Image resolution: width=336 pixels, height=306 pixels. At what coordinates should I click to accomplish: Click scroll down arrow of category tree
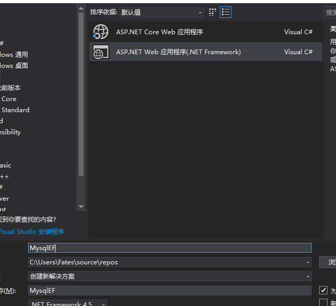[x=81, y=206]
